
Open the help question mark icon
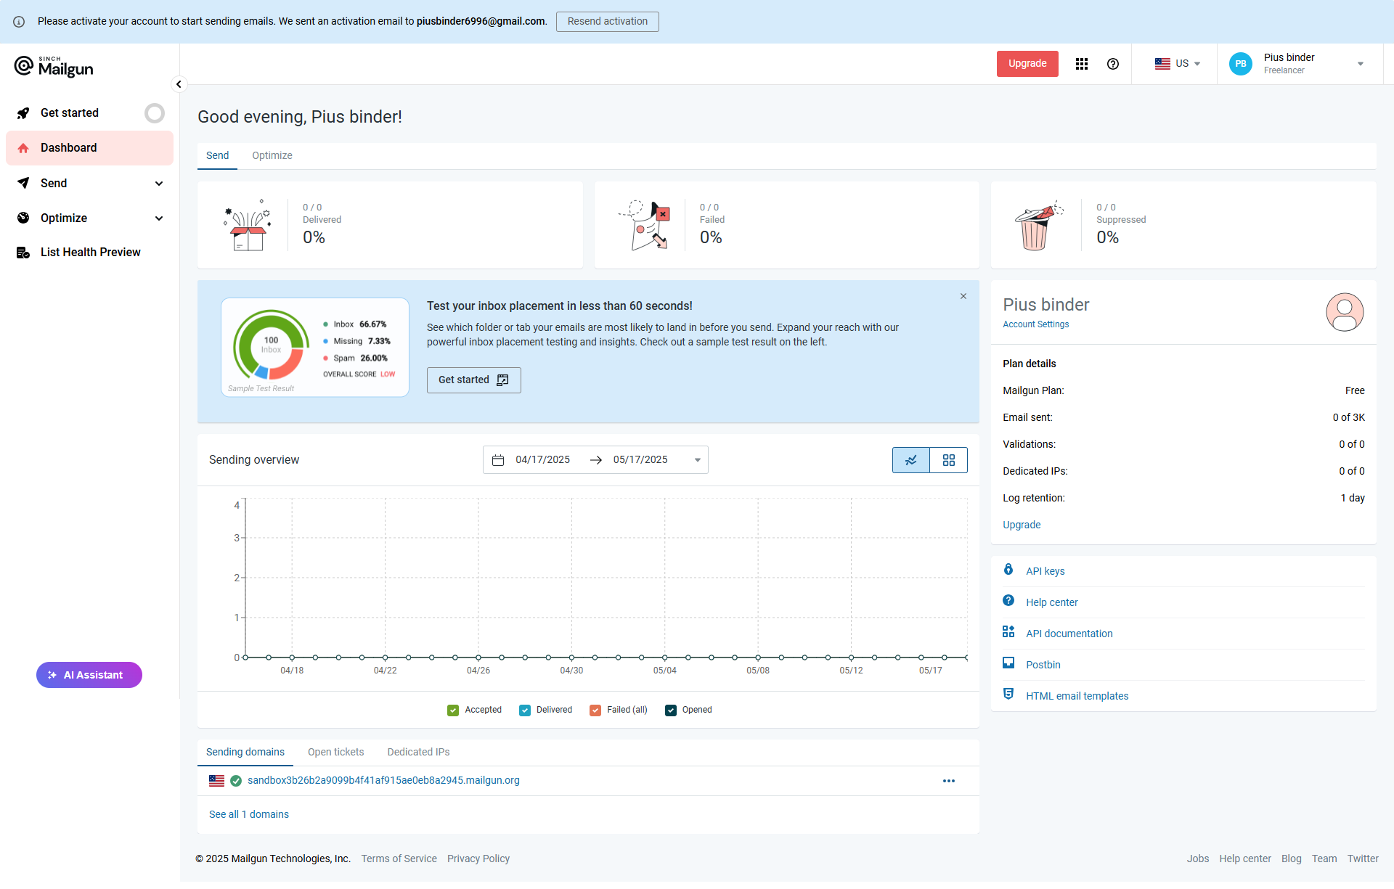tap(1113, 64)
